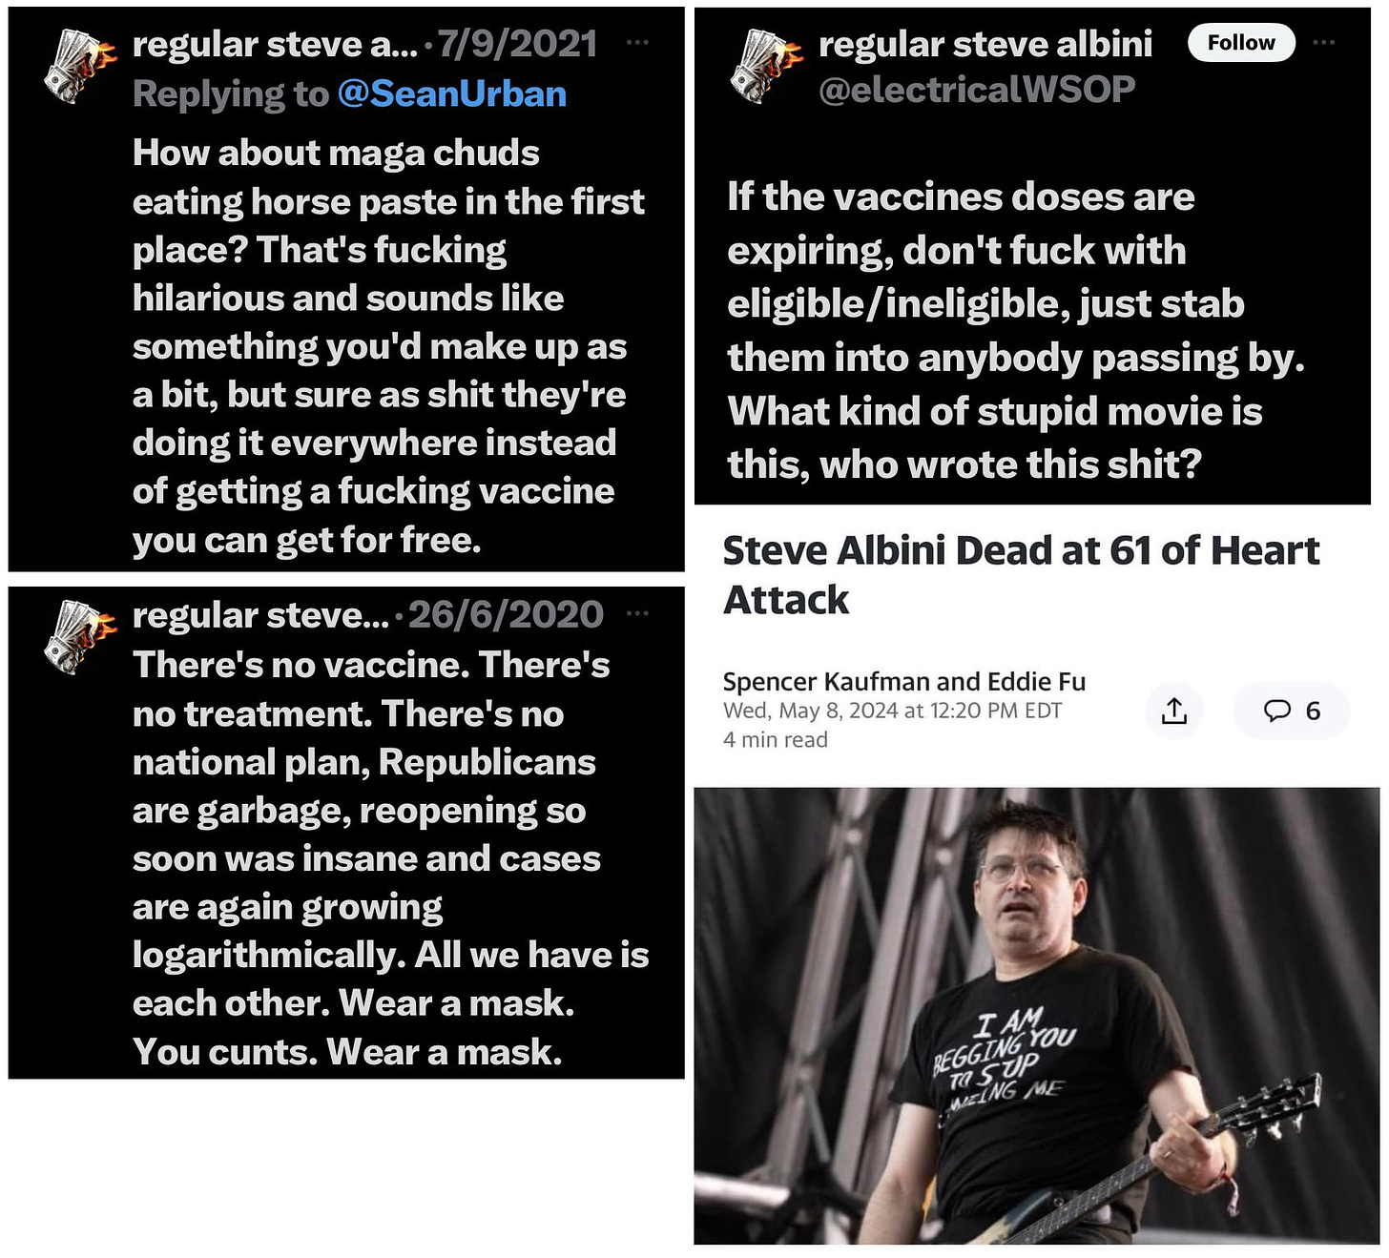Click the Steve Albini Dead at 61 headline

click(x=1022, y=575)
